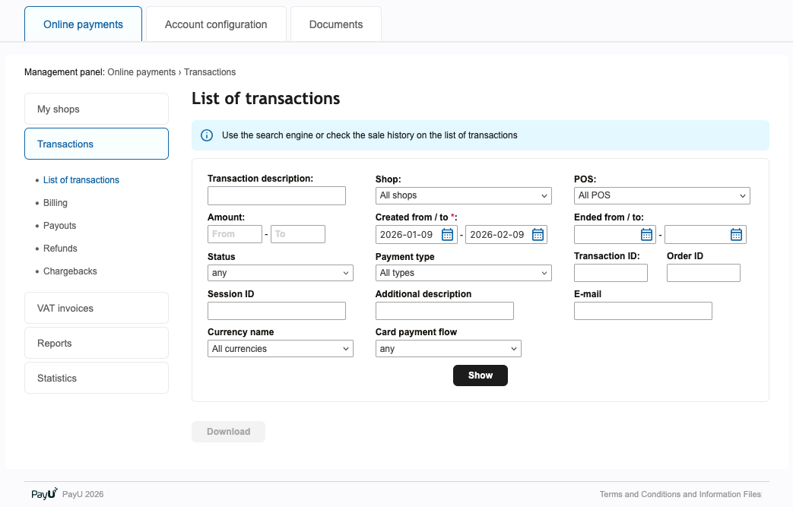
Task: Open the Ended from date calendar picker
Action: point(646,235)
